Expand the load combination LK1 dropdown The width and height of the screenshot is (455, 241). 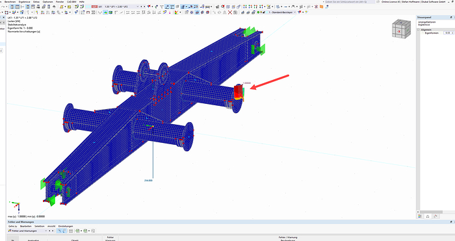tap(138, 6)
